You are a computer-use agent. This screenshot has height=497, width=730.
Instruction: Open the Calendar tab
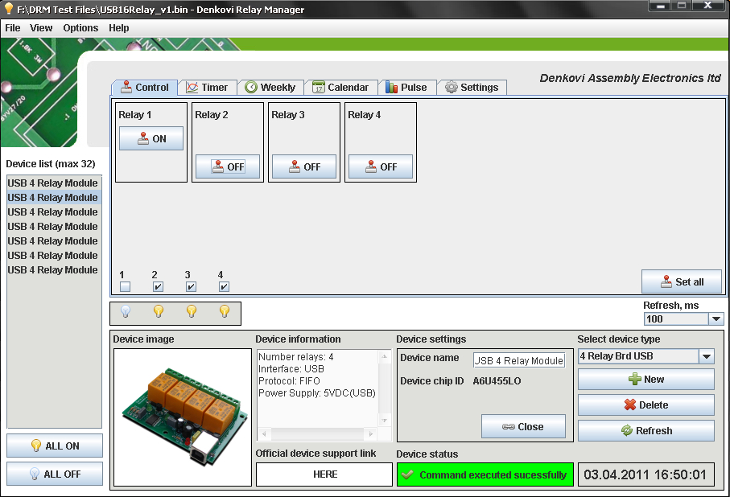340,88
